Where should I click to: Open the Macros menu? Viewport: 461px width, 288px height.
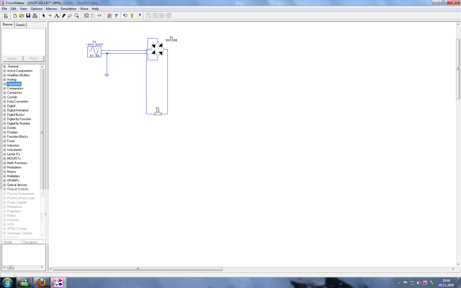[51, 9]
